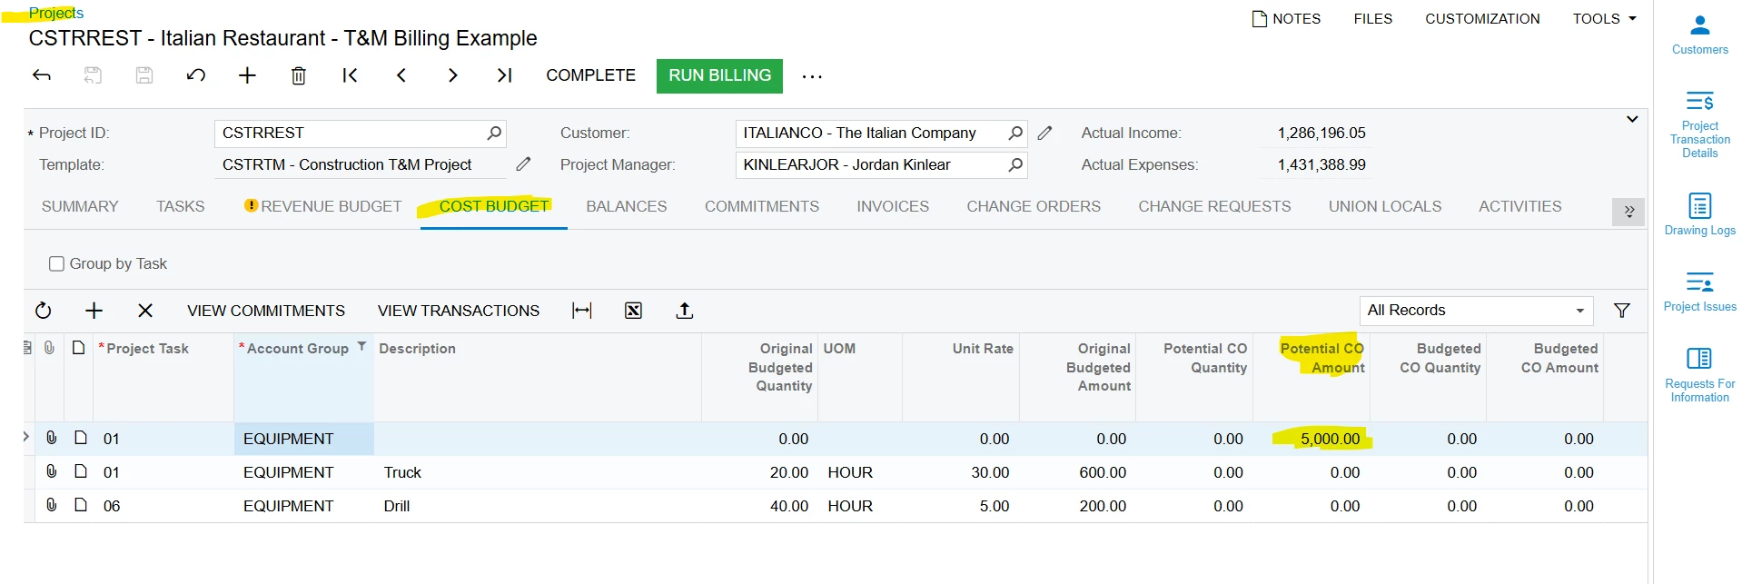The image size is (1742, 584).
Task: Open the grid filter settings
Action: (1621, 311)
